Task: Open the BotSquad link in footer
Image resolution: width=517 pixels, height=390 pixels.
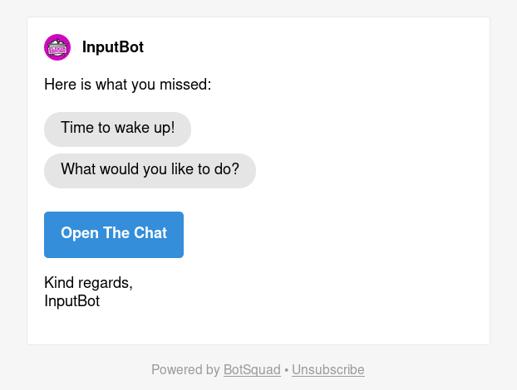Action: point(252,370)
